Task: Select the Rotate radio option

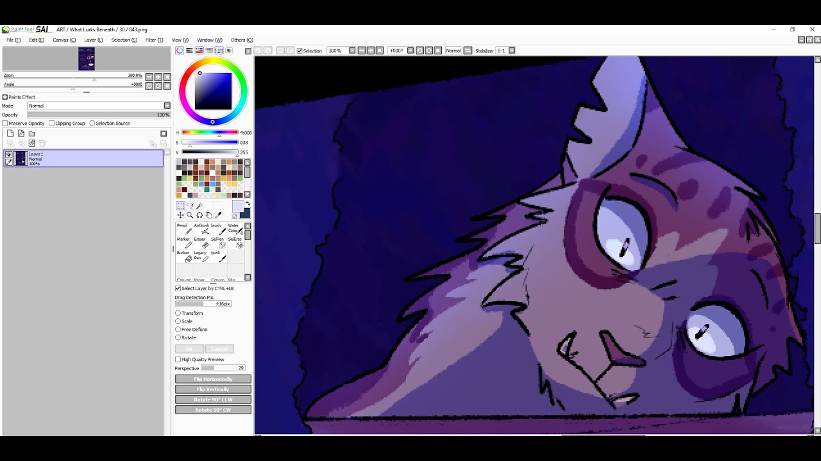Action: (178, 337)
